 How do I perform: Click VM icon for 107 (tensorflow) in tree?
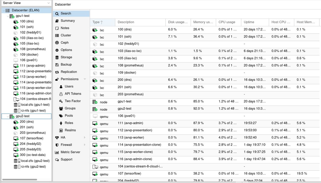click(16, 138)
